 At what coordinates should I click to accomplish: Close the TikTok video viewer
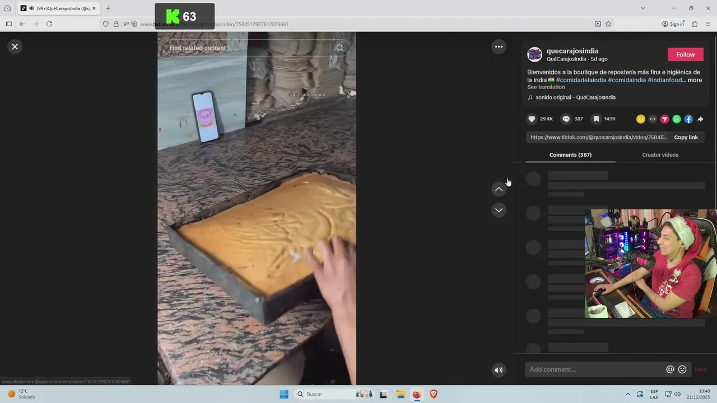pos(15,46)
